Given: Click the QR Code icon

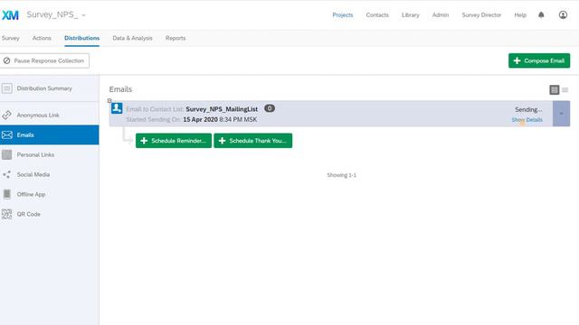Looking at the screenshot, I should (x=6, y=214).
